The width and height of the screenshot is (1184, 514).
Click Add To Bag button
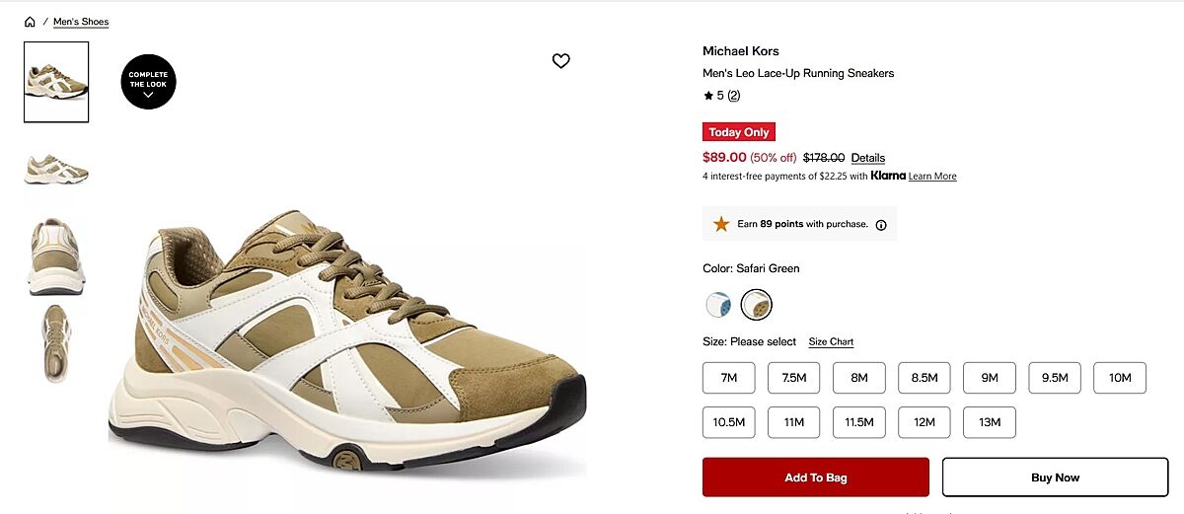[815, 477]
